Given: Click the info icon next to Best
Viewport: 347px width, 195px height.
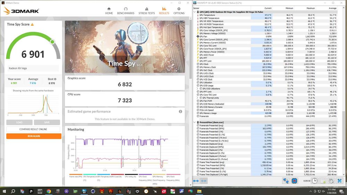Looking at the screenshot, I should coord(55,79).
